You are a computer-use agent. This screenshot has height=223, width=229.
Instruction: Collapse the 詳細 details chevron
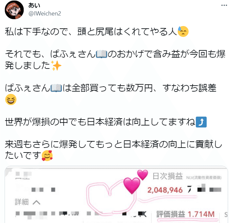[x=36, y=202]
